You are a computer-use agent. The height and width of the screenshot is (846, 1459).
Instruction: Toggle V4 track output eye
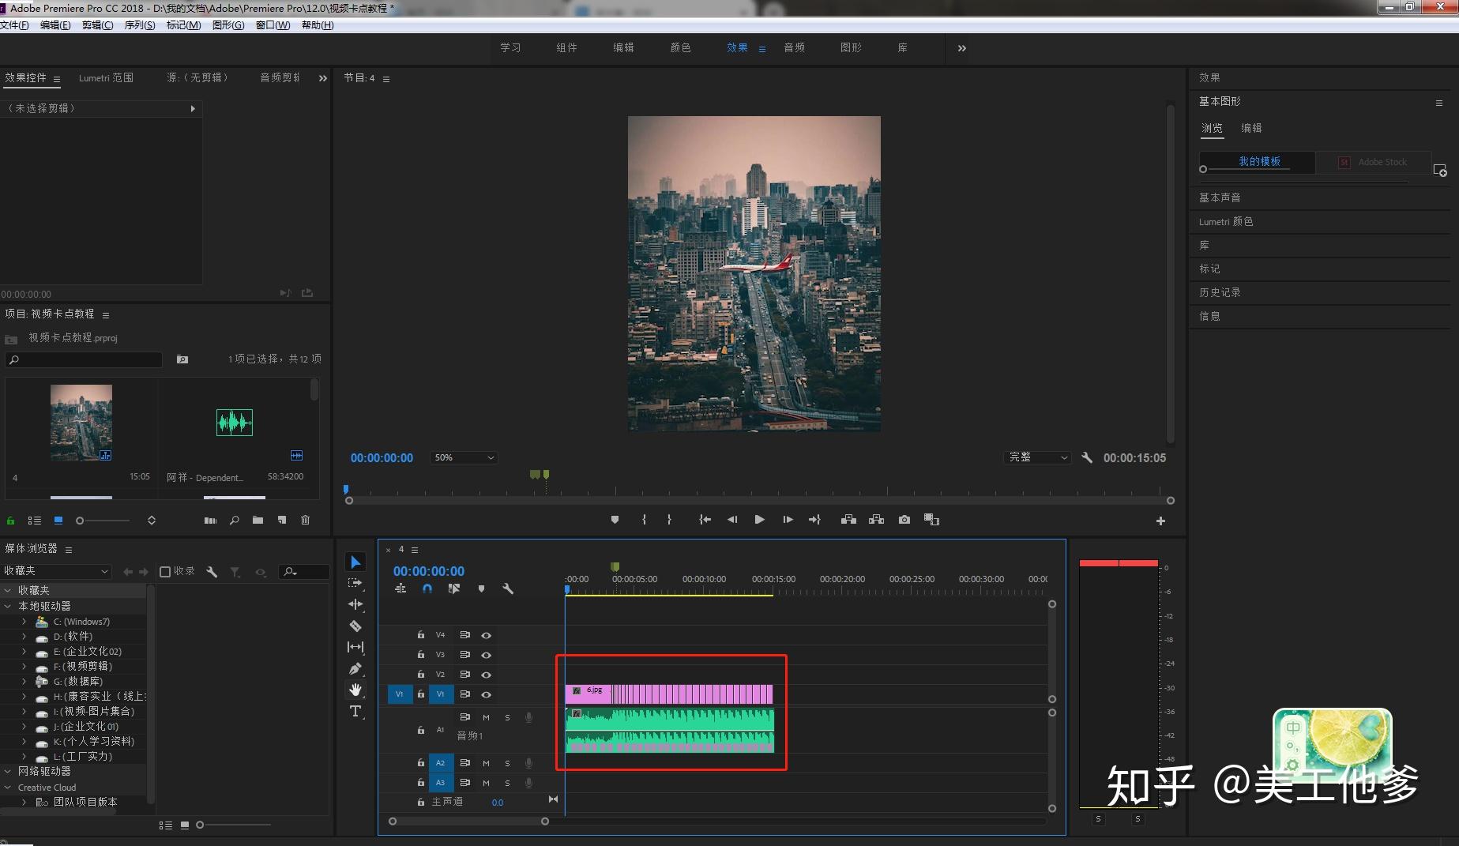coord(487,635)
